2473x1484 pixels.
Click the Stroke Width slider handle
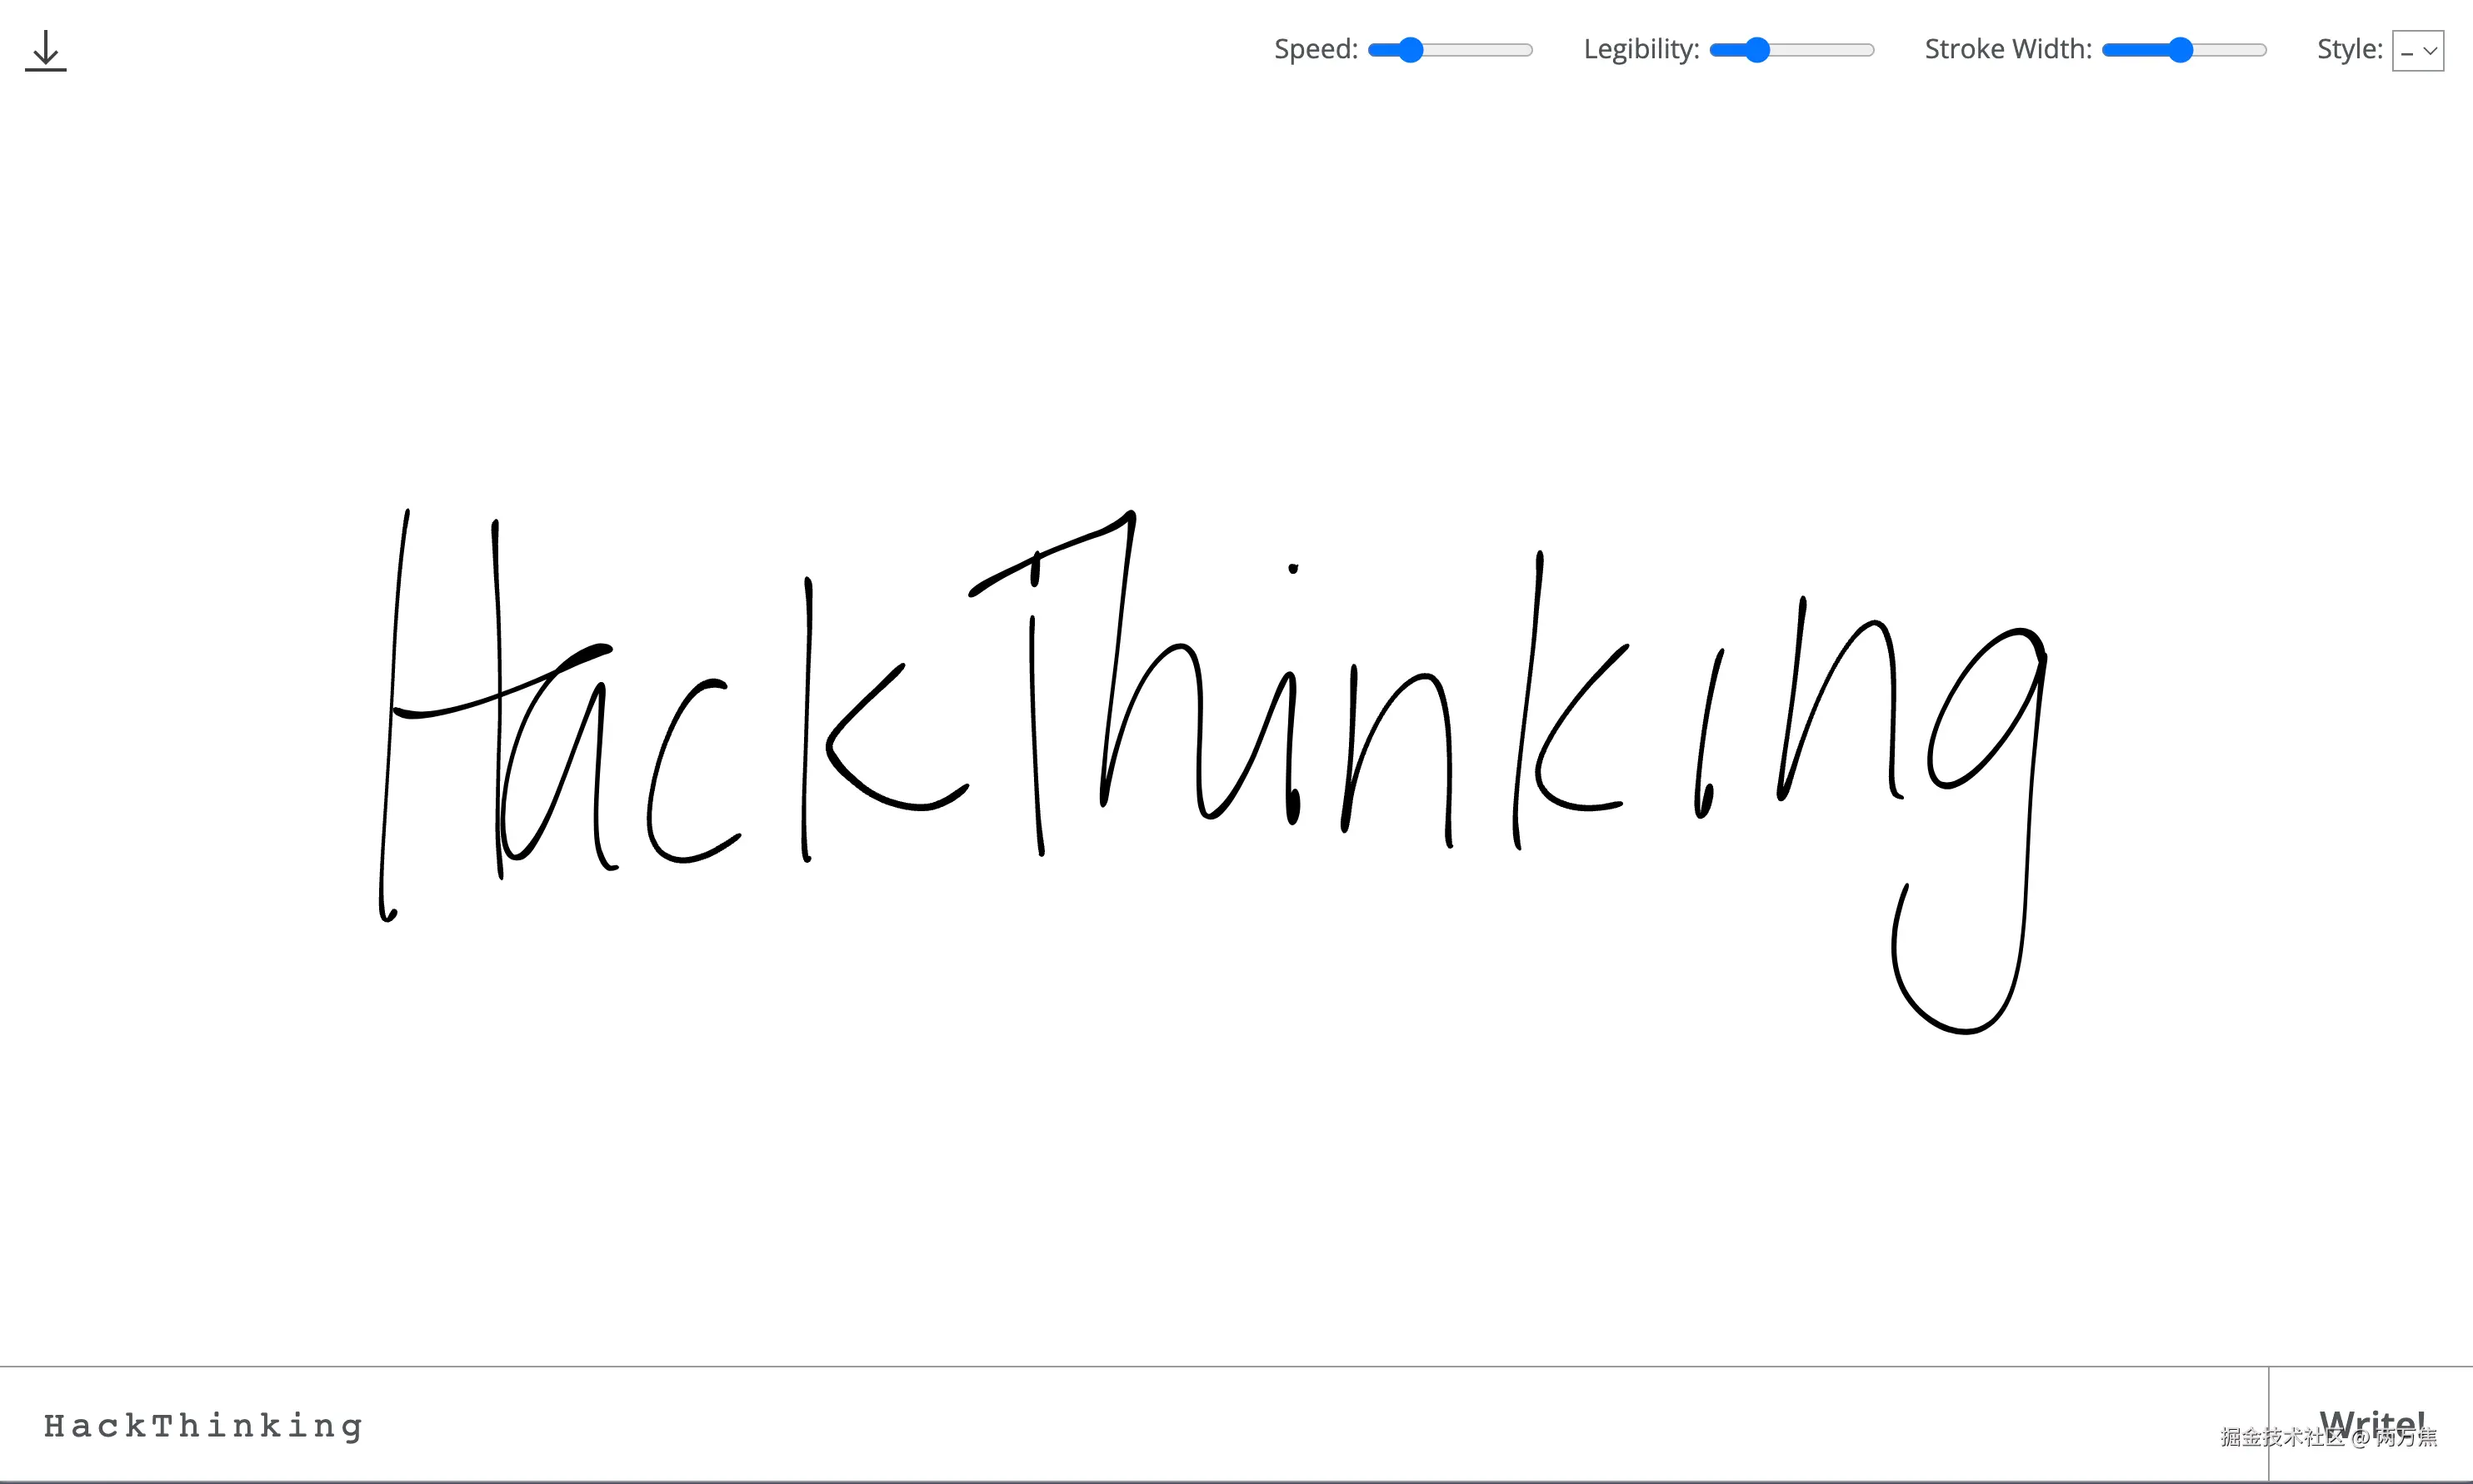2180,50
